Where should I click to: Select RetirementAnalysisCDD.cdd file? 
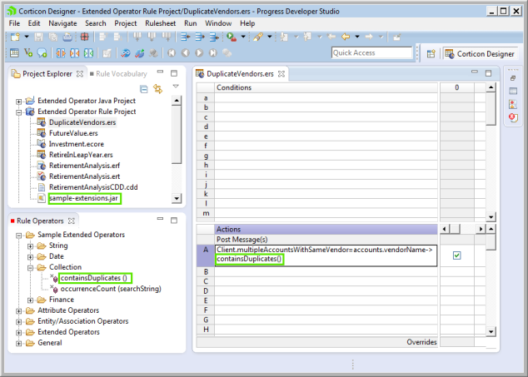(x=93, y=186)
